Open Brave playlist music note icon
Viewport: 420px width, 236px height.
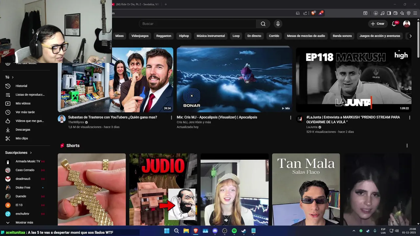click(x=382, y=13)
